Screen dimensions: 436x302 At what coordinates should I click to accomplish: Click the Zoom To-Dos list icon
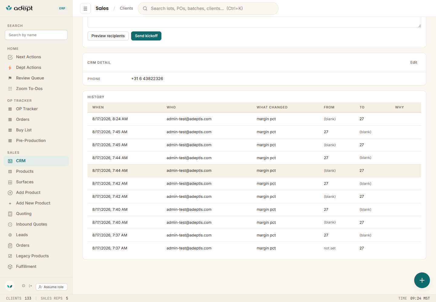tap(10, 89)
